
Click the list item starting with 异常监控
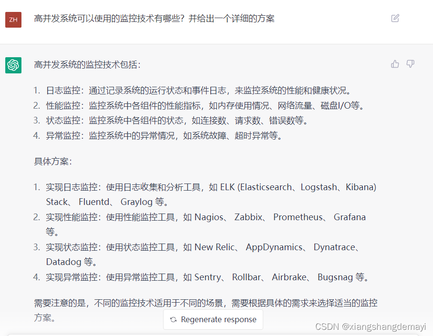[165, 135]
